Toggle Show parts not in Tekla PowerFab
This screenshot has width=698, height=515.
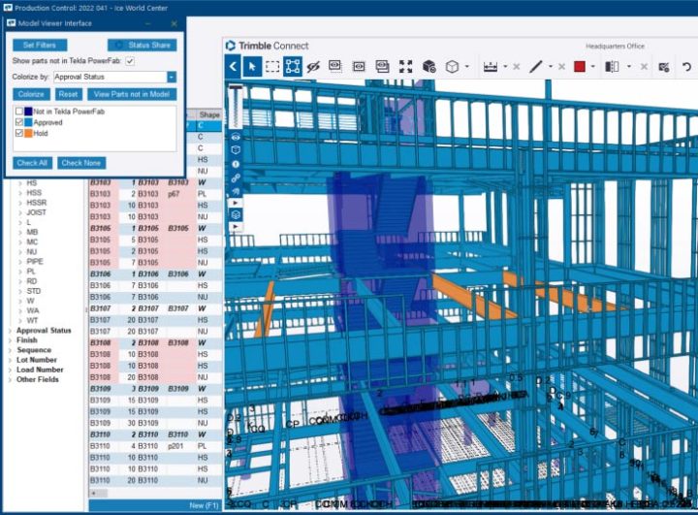(130, 61)
